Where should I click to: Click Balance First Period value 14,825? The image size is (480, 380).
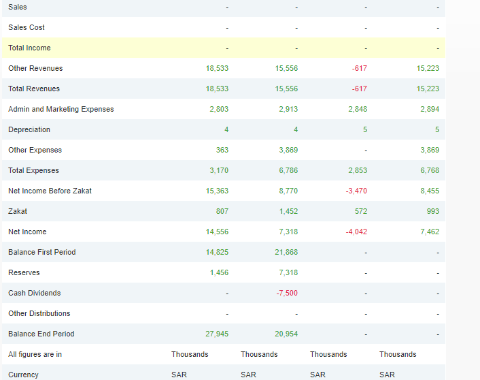217,252
